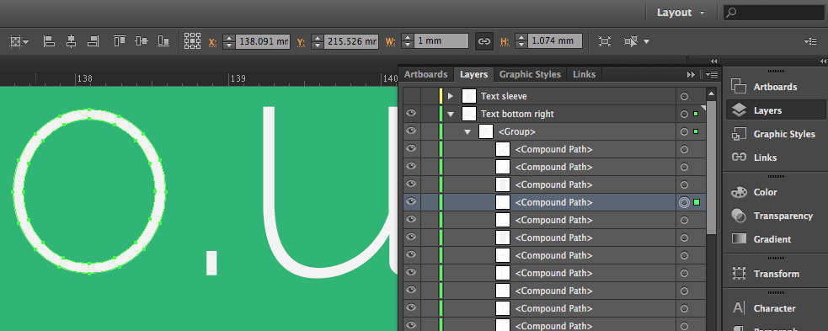Click the highlighted Compound Path green selection square
Image resolution: width=828 pixels, height=331 pixels.
(x=697, y=202)
